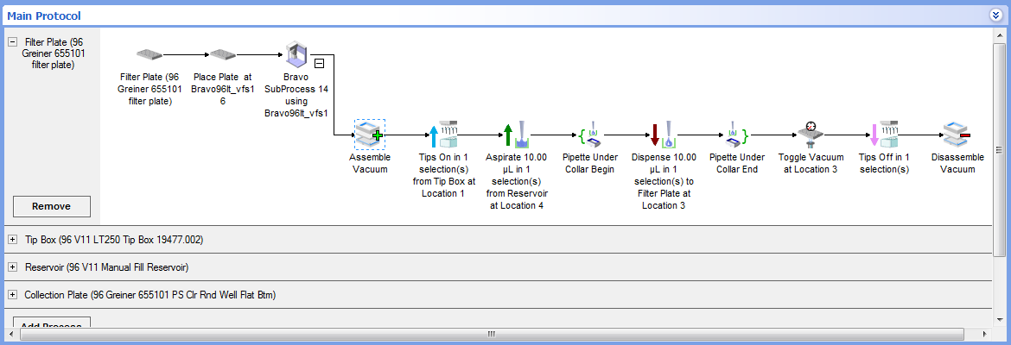Select the Pipette Under Collar Begin icon
1011x345 pixels.
[x=590, y=135]
